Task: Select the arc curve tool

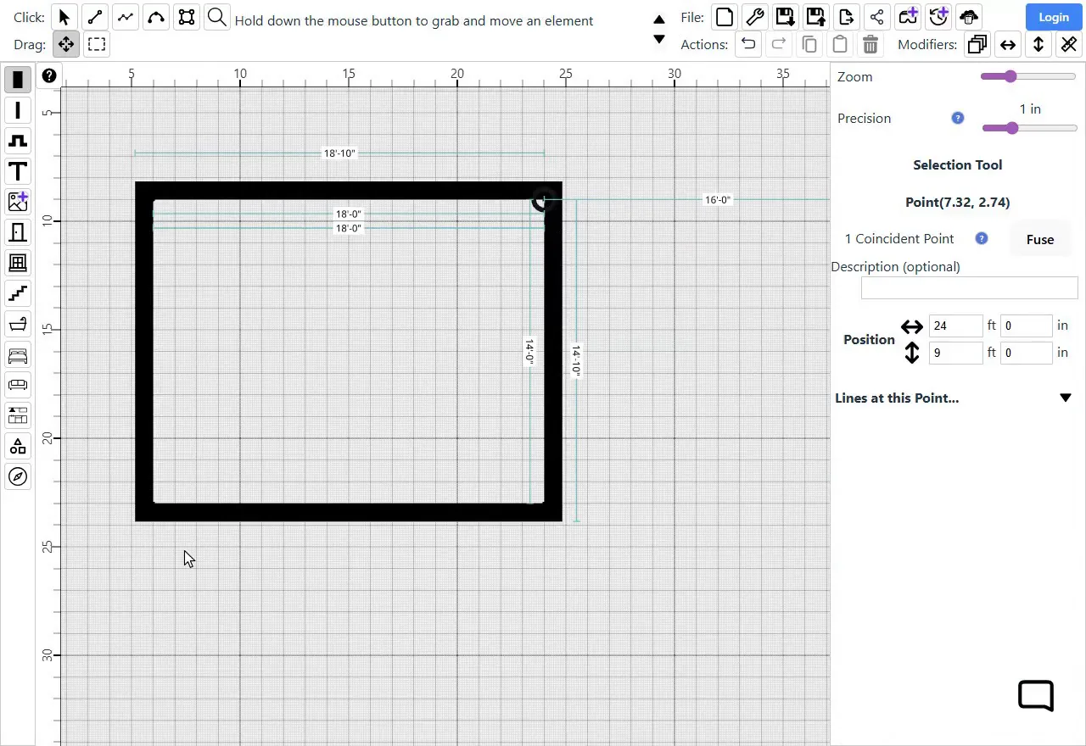Action: pos(156,17)
